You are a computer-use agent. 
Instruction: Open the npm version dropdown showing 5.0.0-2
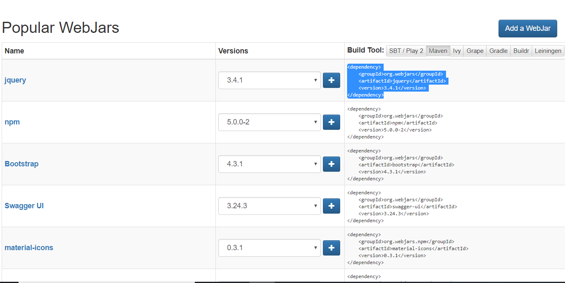(270, 122)
